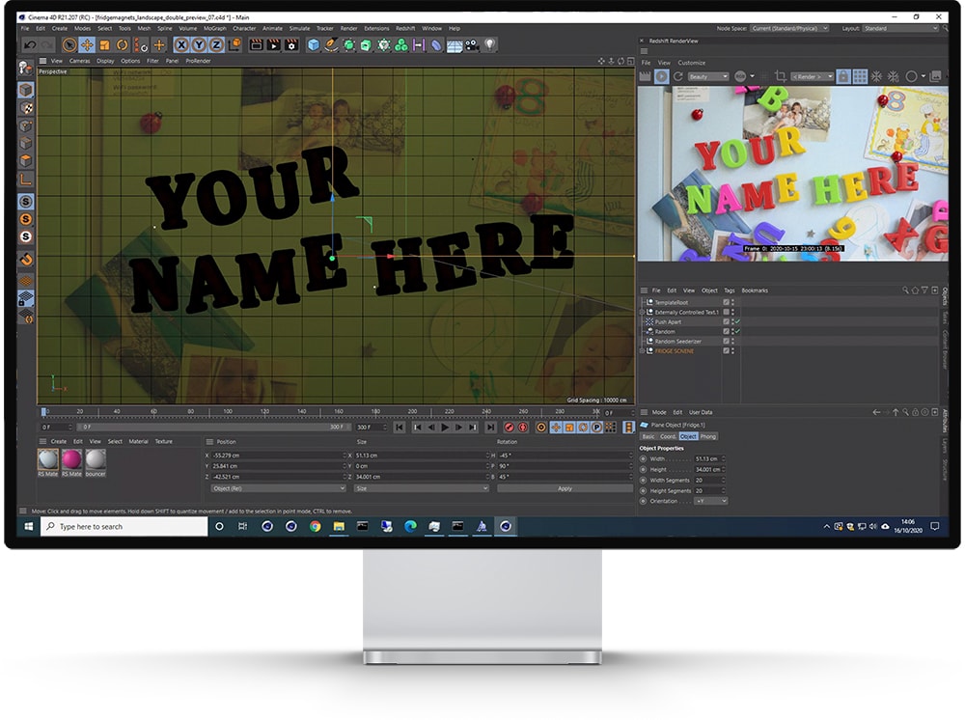Click frame 100 on the timeline ruler
The width and height of the screenshot is (965, 720).
228,412
